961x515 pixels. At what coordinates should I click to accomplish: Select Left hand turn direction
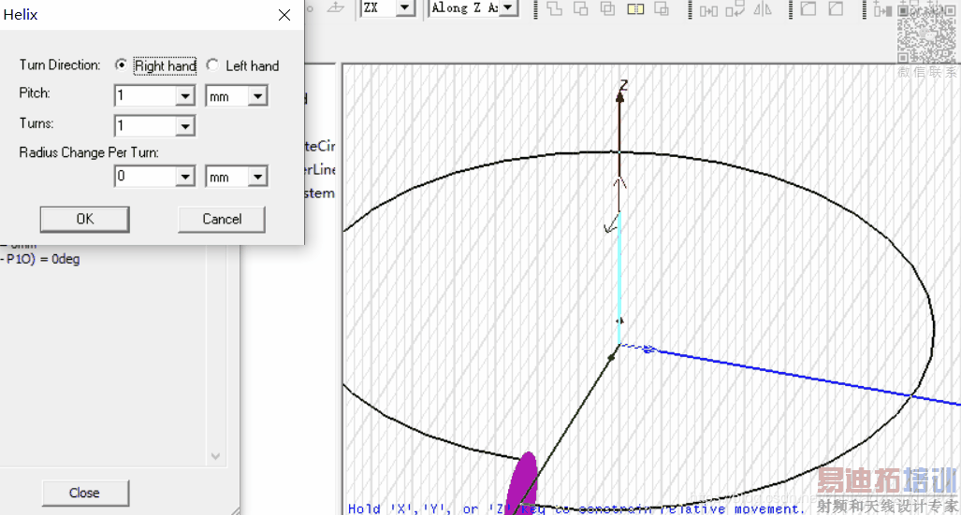212,65
